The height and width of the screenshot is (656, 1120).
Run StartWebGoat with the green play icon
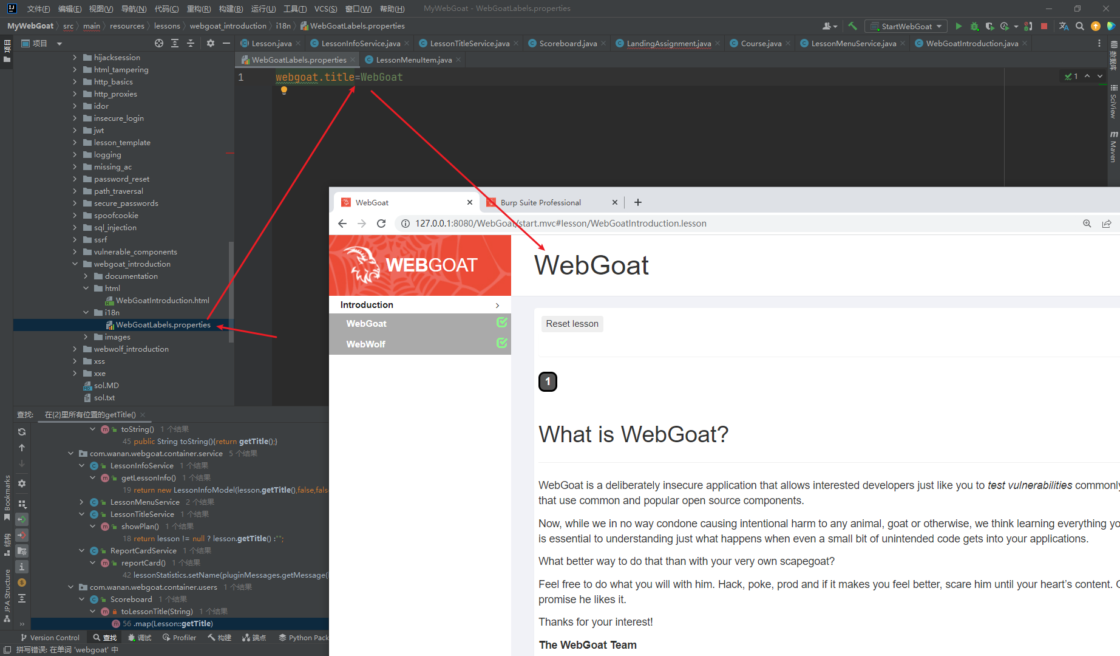click(959, 26)
